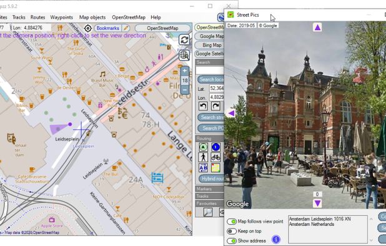Click the magnifier icon under Favourites
Screen dimensions: 386x246
[208, 212]
